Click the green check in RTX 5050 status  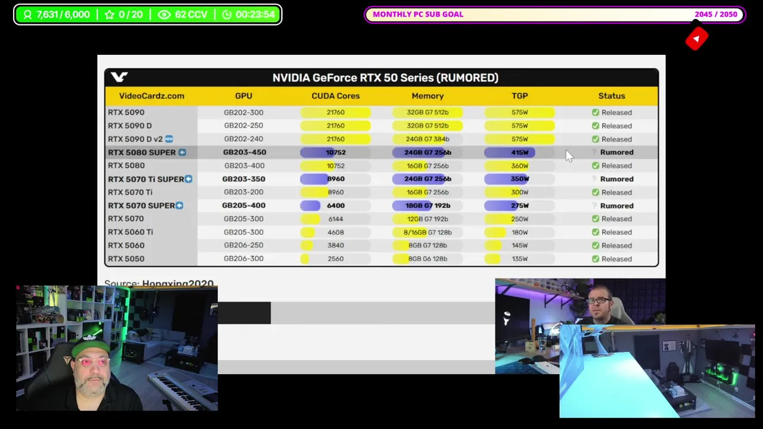[x=595, y=259]
